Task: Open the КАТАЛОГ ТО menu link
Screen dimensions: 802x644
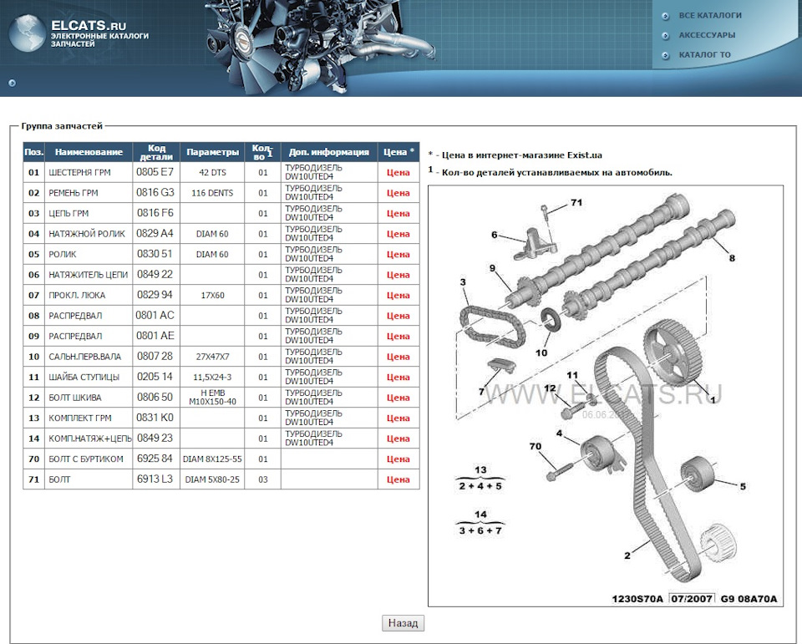Action: tap(704, 55)
